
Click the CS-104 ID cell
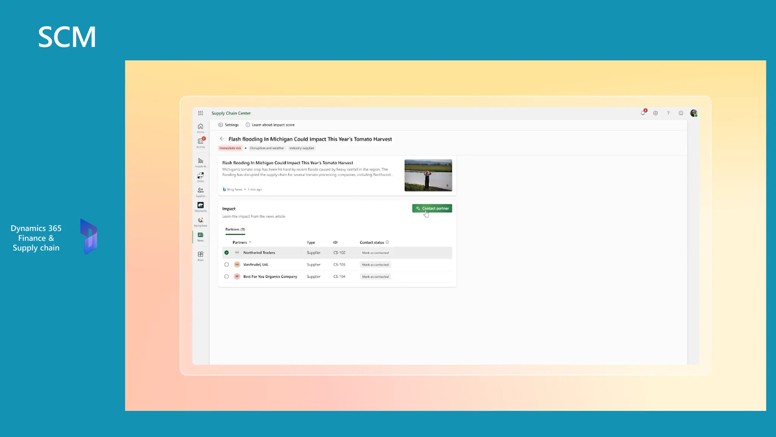point(339,277)
